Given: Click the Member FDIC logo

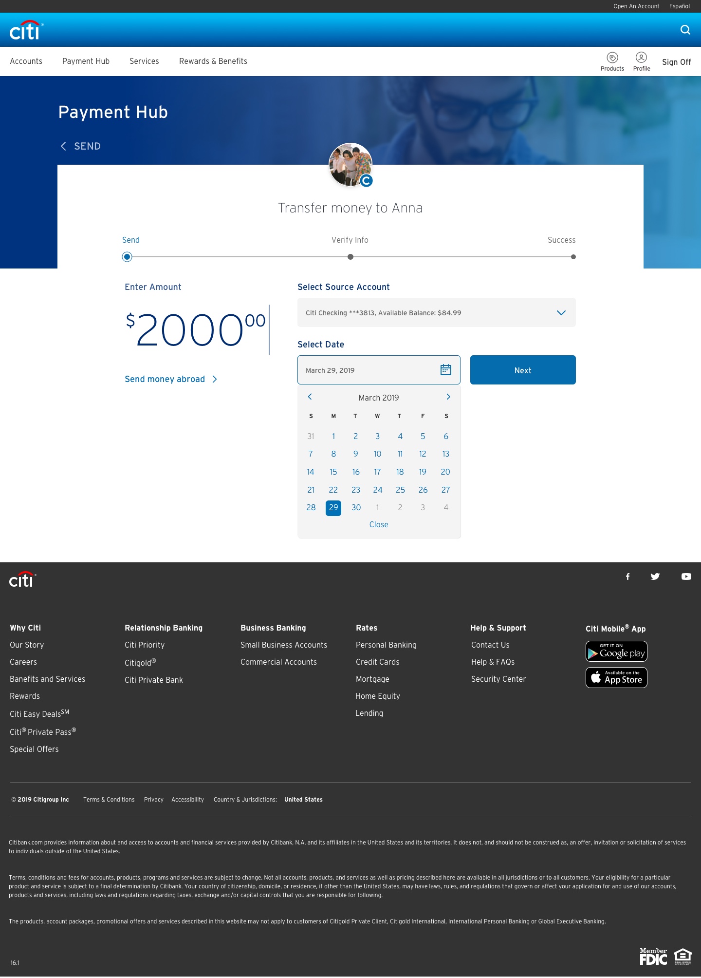Looking at the screenshot, I should 653,957.
